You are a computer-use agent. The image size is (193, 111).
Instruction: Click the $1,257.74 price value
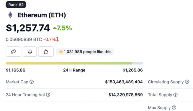click(28, 28)
